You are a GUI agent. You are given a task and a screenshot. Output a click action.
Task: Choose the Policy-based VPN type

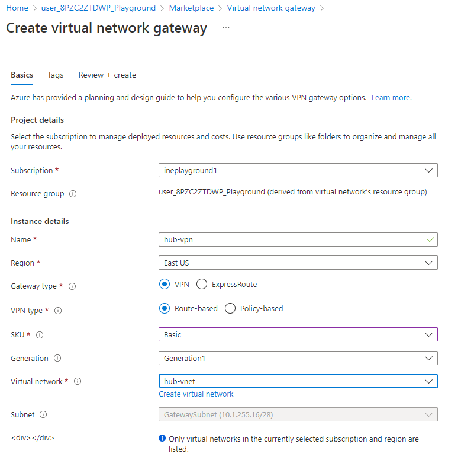(230, 309)
